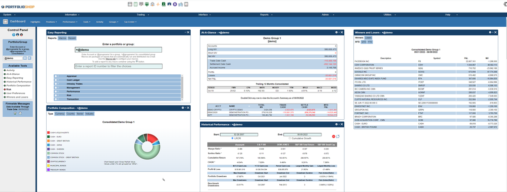
Task: Open Winners and Losers in Available Tools
Action: (x=17, y=97)
